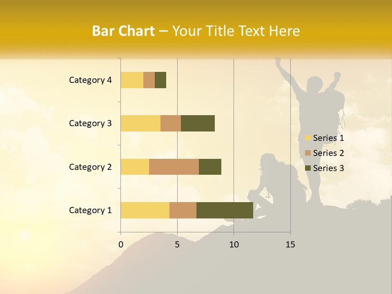This screenshot has height=294, width=392.
Task: Click the Series 2 tan legend swatch
Action: pyautogui.click(x=308, y=153)
